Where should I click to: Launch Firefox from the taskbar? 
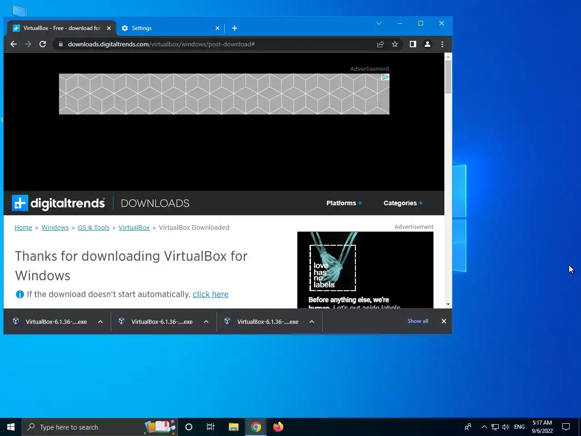point(278,427)
